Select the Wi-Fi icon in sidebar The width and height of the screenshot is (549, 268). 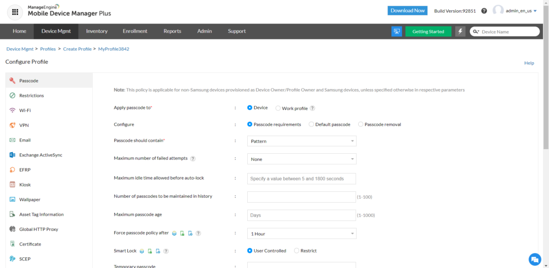[12, 110]
